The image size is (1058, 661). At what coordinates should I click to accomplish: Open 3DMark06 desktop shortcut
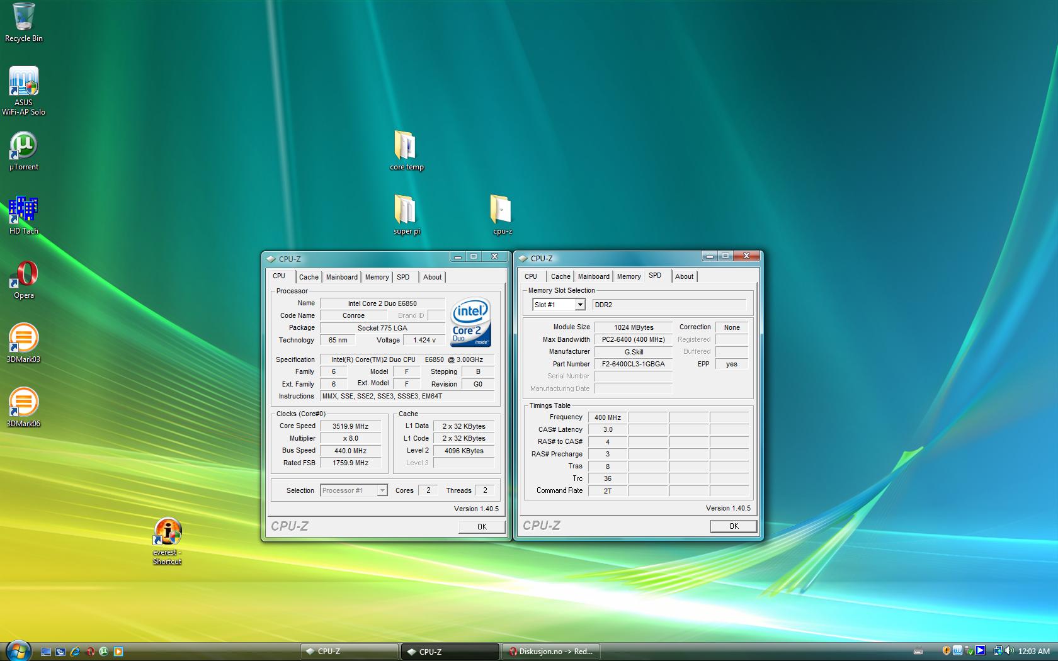tap(23, 408)
